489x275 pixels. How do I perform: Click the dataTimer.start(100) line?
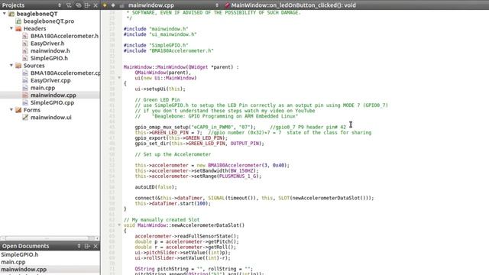(x=173, y=203)
